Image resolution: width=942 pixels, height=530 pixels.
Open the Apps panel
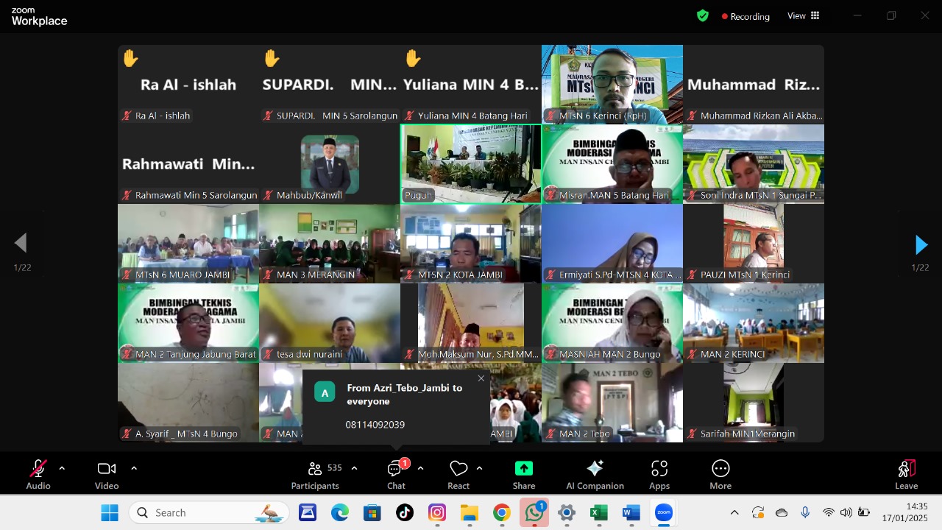(659, 473)
